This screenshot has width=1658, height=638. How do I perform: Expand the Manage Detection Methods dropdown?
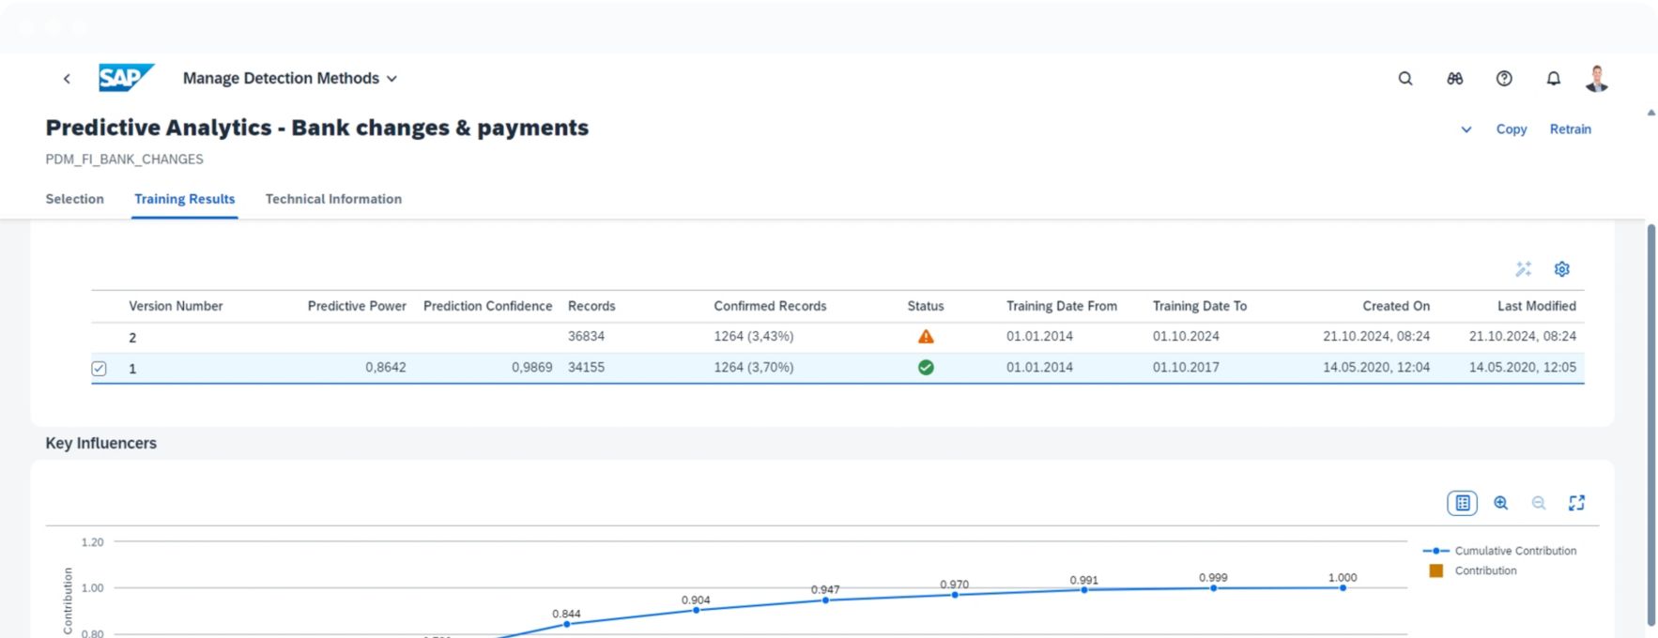[x=391, y=79]
